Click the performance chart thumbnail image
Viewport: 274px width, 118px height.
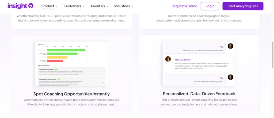pyautogui.click(x=71, y=64)
